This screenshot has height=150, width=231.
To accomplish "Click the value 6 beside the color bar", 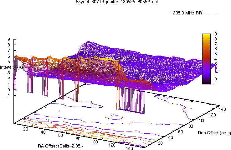I will (x=216, y=49).
